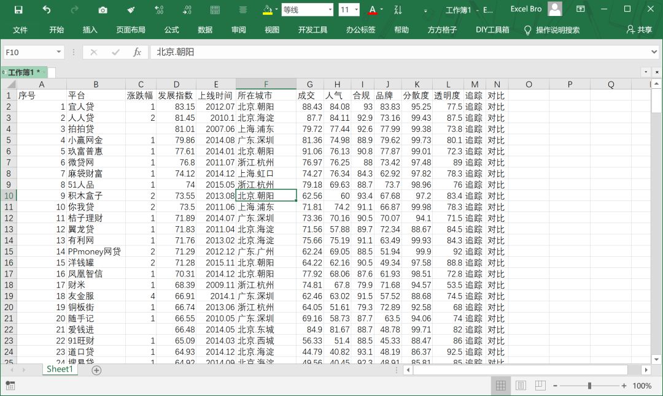Screen dimensions: 663x396
Task: Increase decimal places icon
Action: pos(159,10)
